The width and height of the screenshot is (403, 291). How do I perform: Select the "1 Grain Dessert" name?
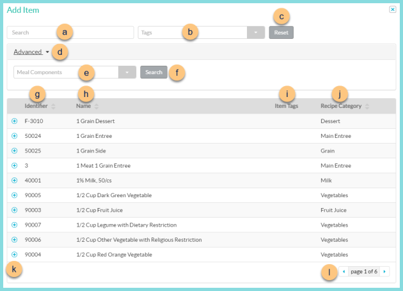pyautogui.click(x=95, y=121)
